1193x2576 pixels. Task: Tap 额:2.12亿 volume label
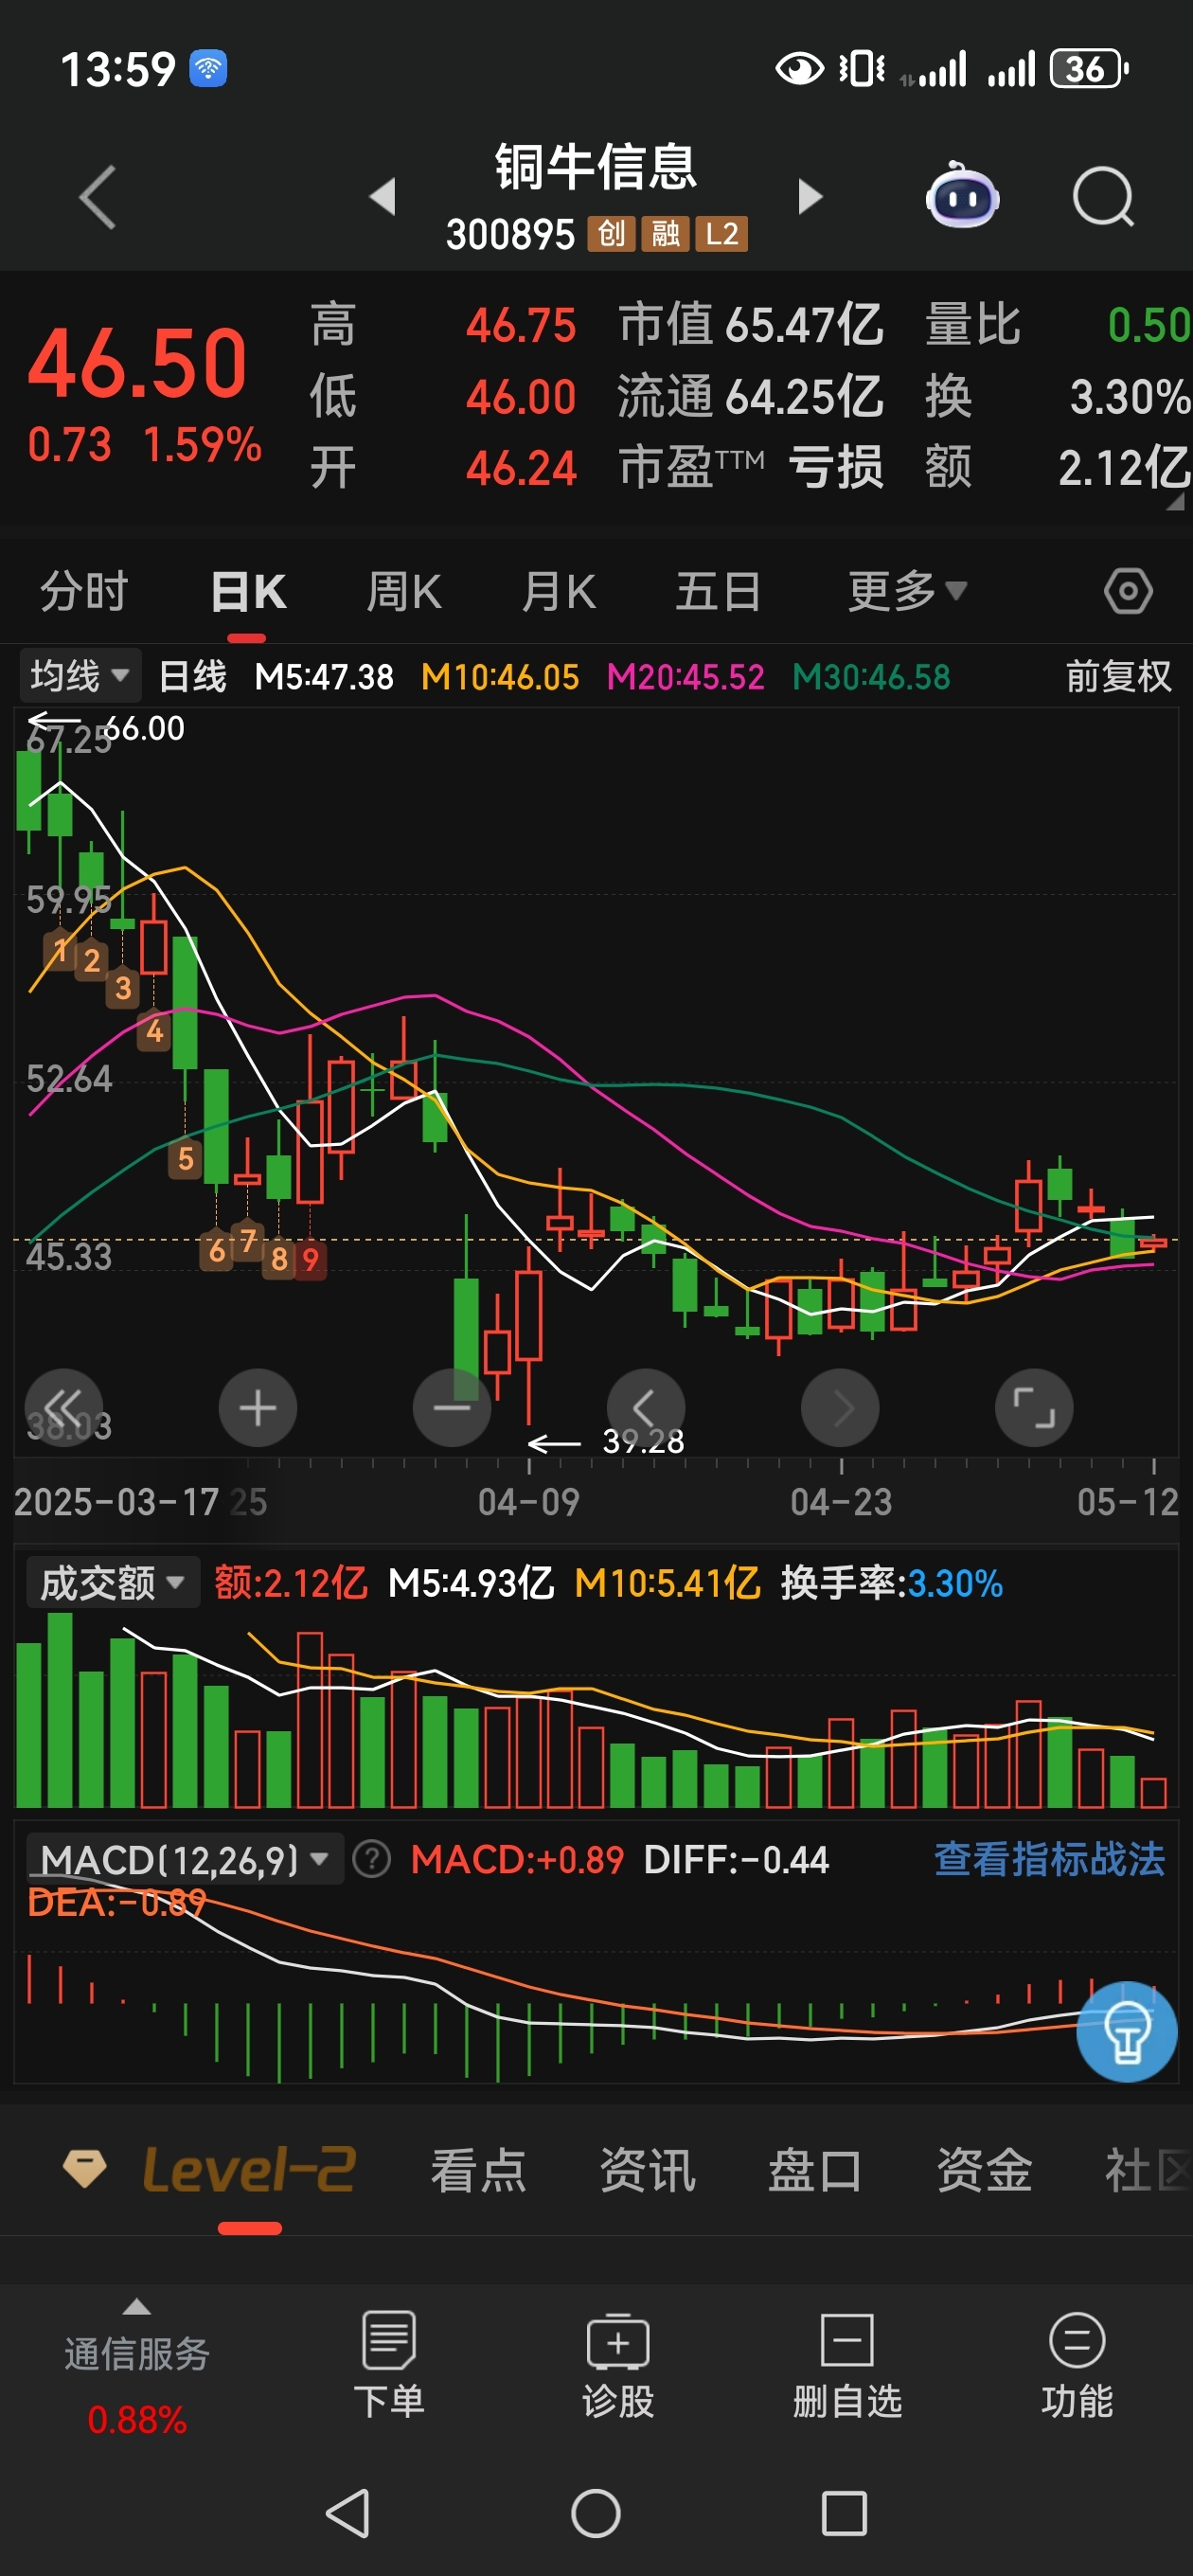pos(291,1583)
